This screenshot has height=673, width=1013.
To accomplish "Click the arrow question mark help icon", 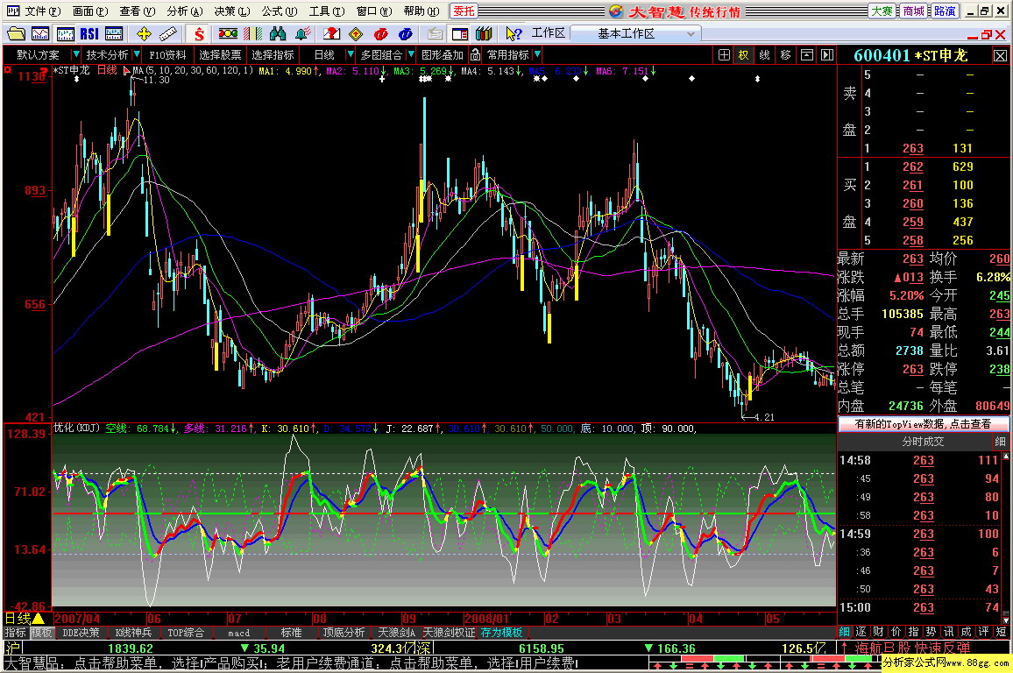I will click(514, 33).
